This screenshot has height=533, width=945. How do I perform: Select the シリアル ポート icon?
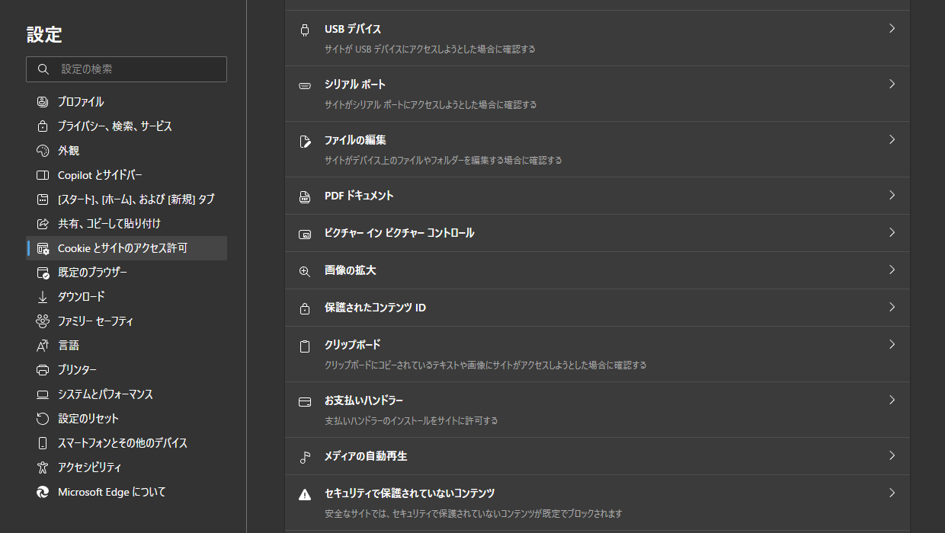point(305,84)
